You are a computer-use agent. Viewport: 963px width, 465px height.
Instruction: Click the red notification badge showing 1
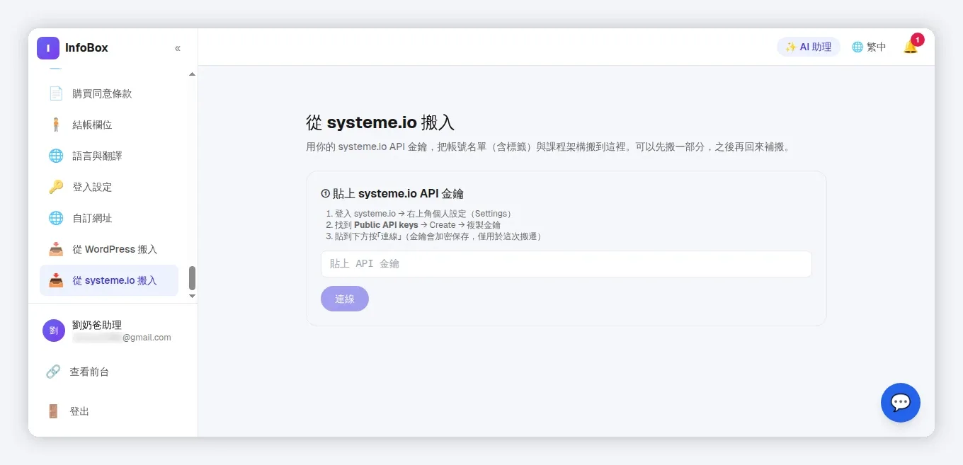[x=918, y=40]
